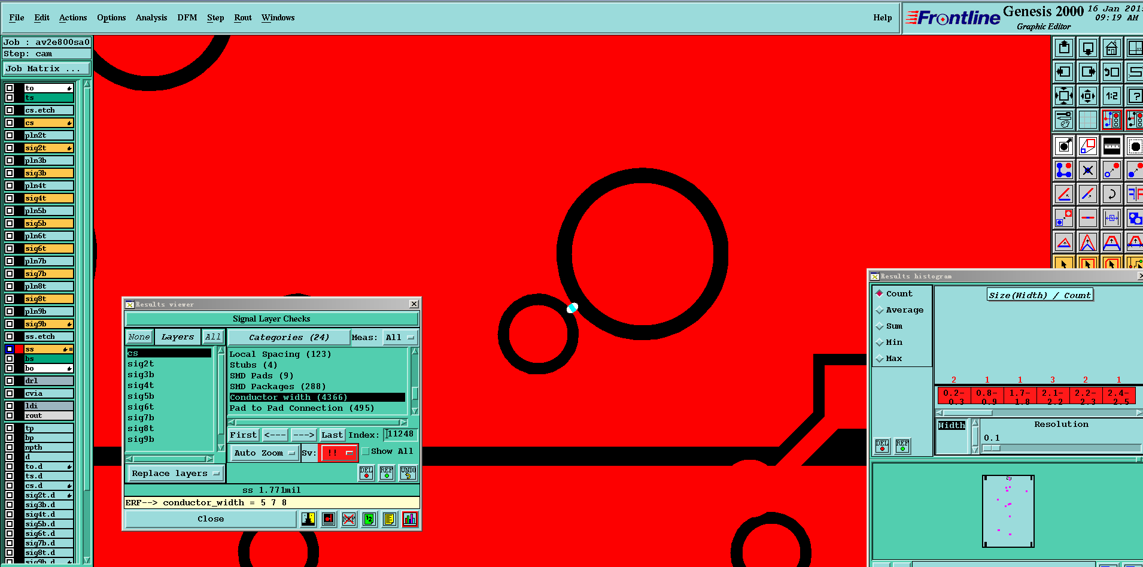Image resolution: width=1143 pixels, height=567 pixels.
Task: Click the pan down icon
Action: point(1087,48)
